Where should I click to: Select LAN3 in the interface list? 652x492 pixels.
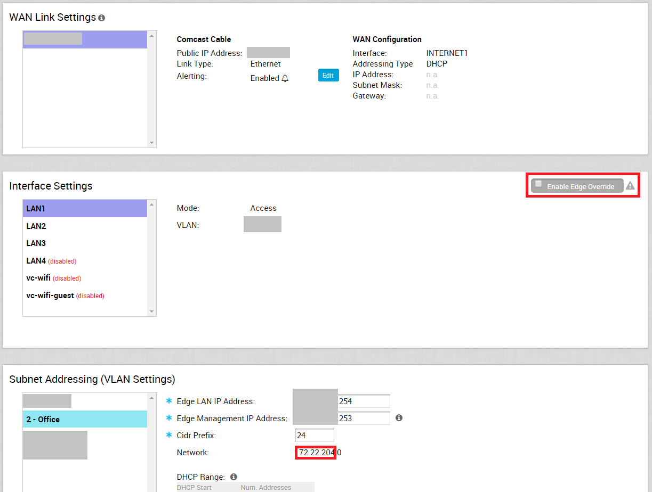click(85, 243)
